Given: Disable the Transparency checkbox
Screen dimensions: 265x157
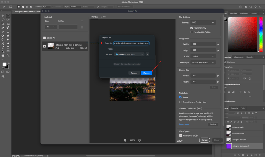Looking at the screenshot, I should (x=192, y=28).
